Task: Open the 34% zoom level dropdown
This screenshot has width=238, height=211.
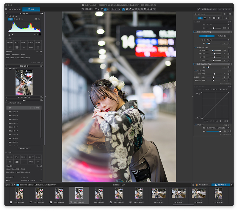Action: point(116,9)
